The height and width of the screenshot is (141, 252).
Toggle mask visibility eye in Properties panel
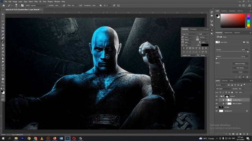pyautogui.click(x=243, y=77)
